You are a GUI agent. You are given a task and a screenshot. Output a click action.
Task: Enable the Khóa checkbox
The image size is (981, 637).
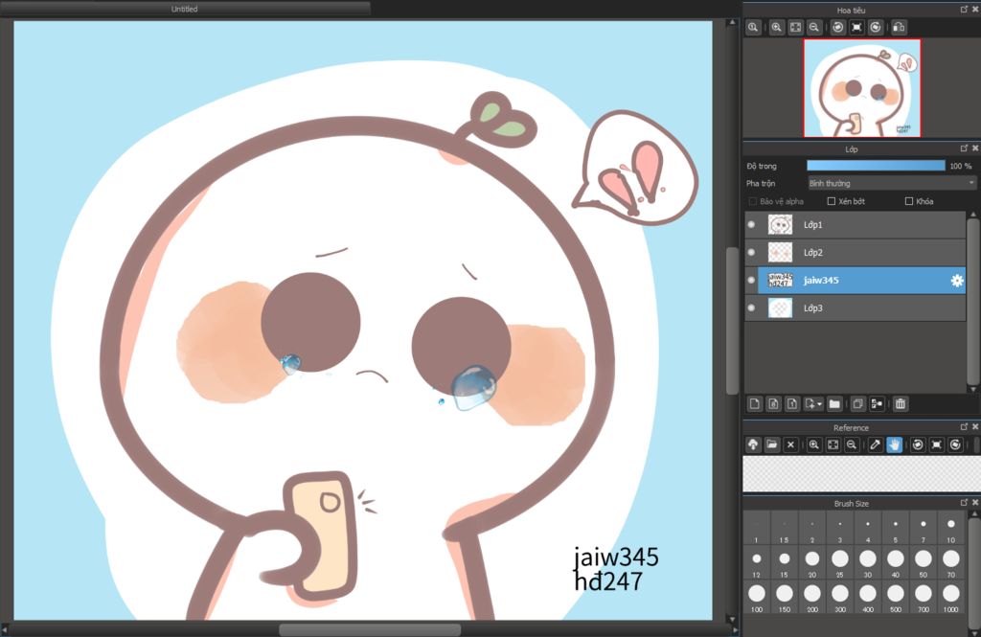click(x=909, y=201)
